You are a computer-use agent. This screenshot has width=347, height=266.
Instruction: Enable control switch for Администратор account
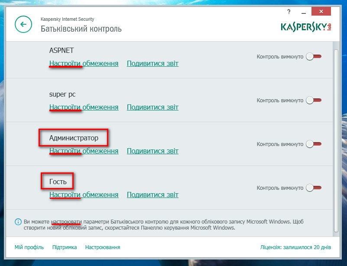tap(314, 144)
